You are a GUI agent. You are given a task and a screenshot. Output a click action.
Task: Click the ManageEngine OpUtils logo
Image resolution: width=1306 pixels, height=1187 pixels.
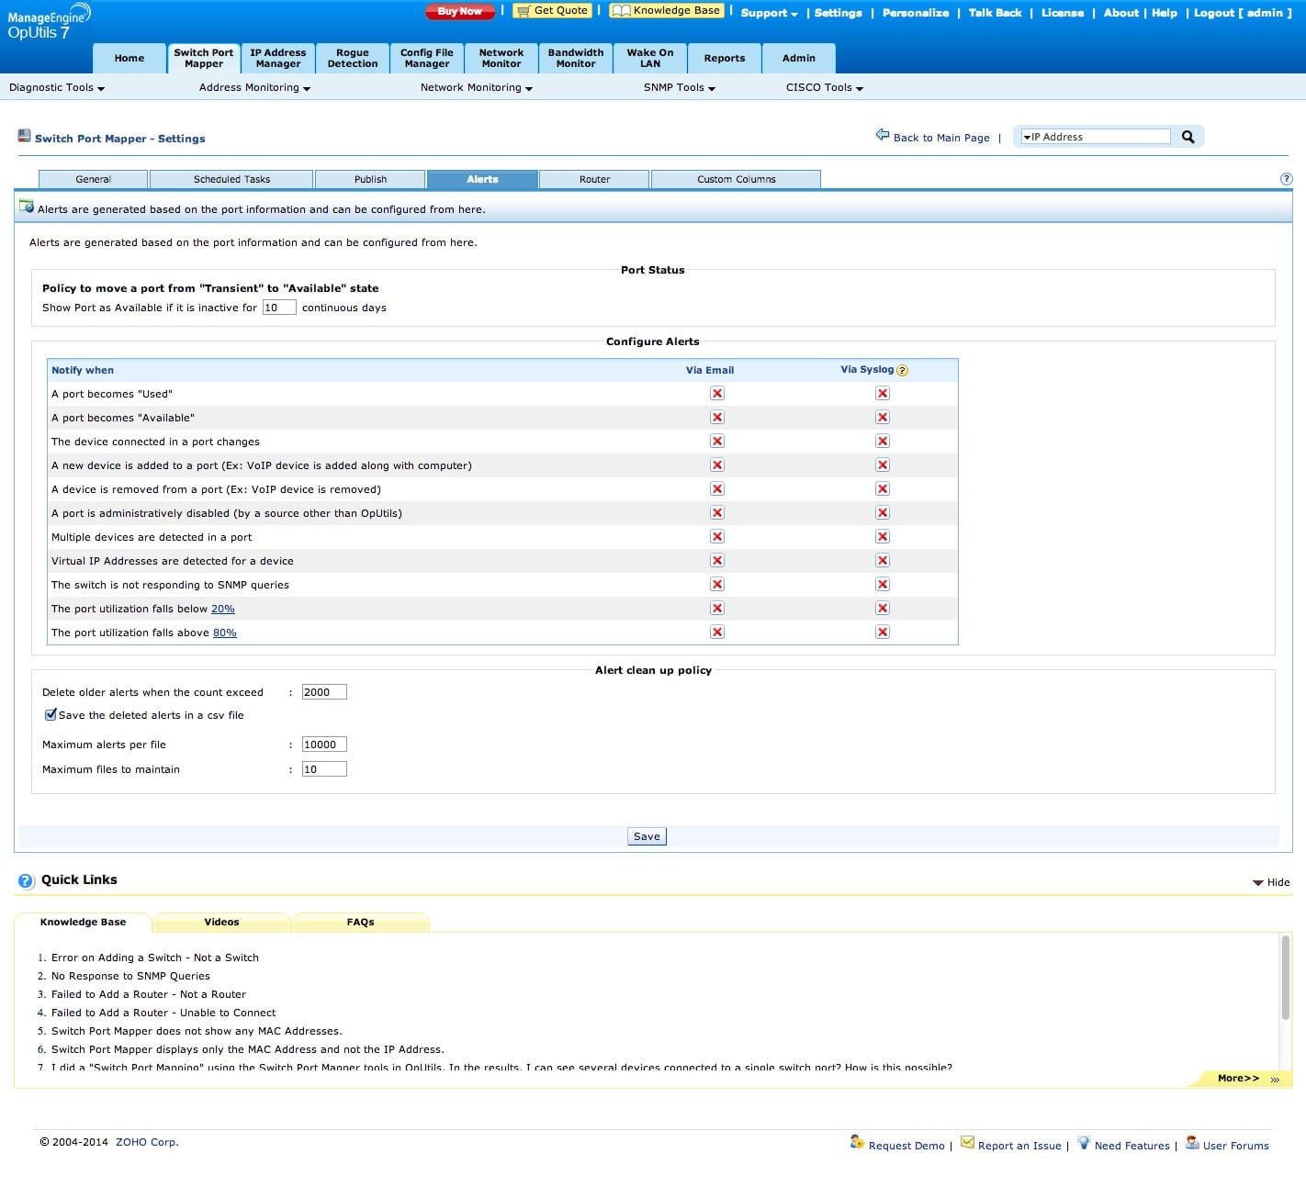point(48,23)
